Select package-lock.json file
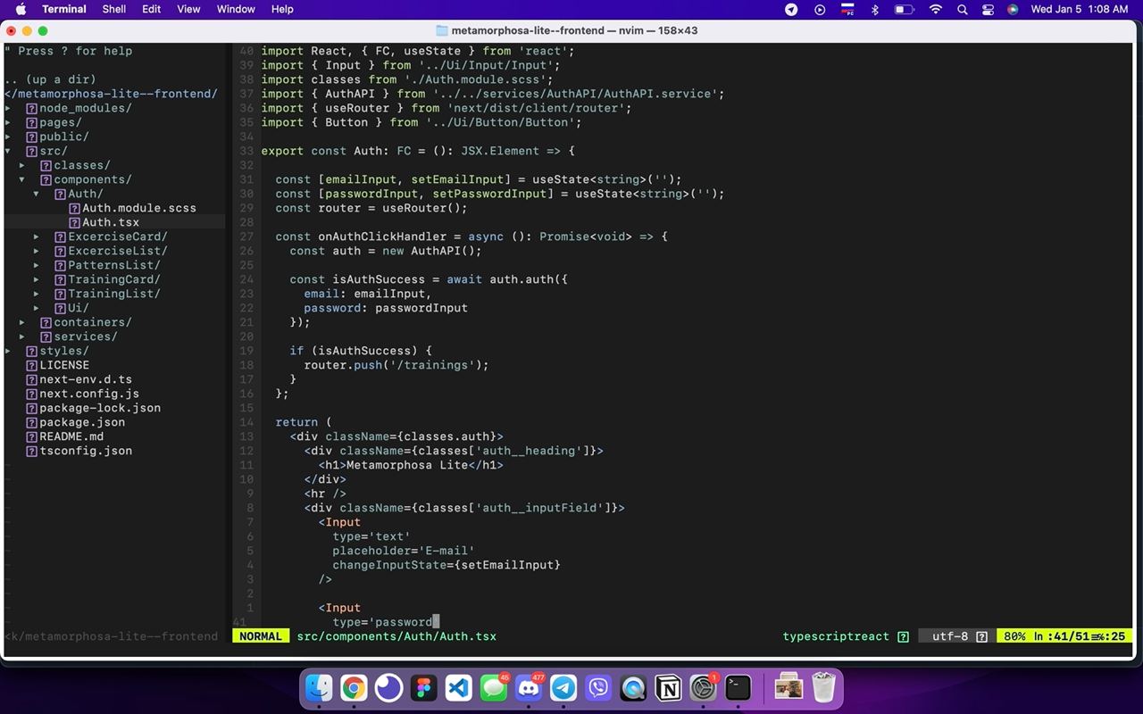This screenshot has width=1143, height=714. 100,408
